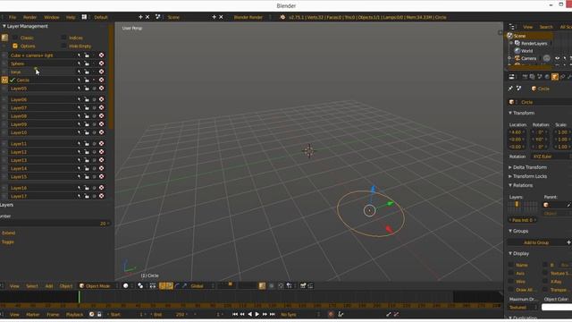
Task: Expand the Delta Transform panel
Action: tap(510, 167)
